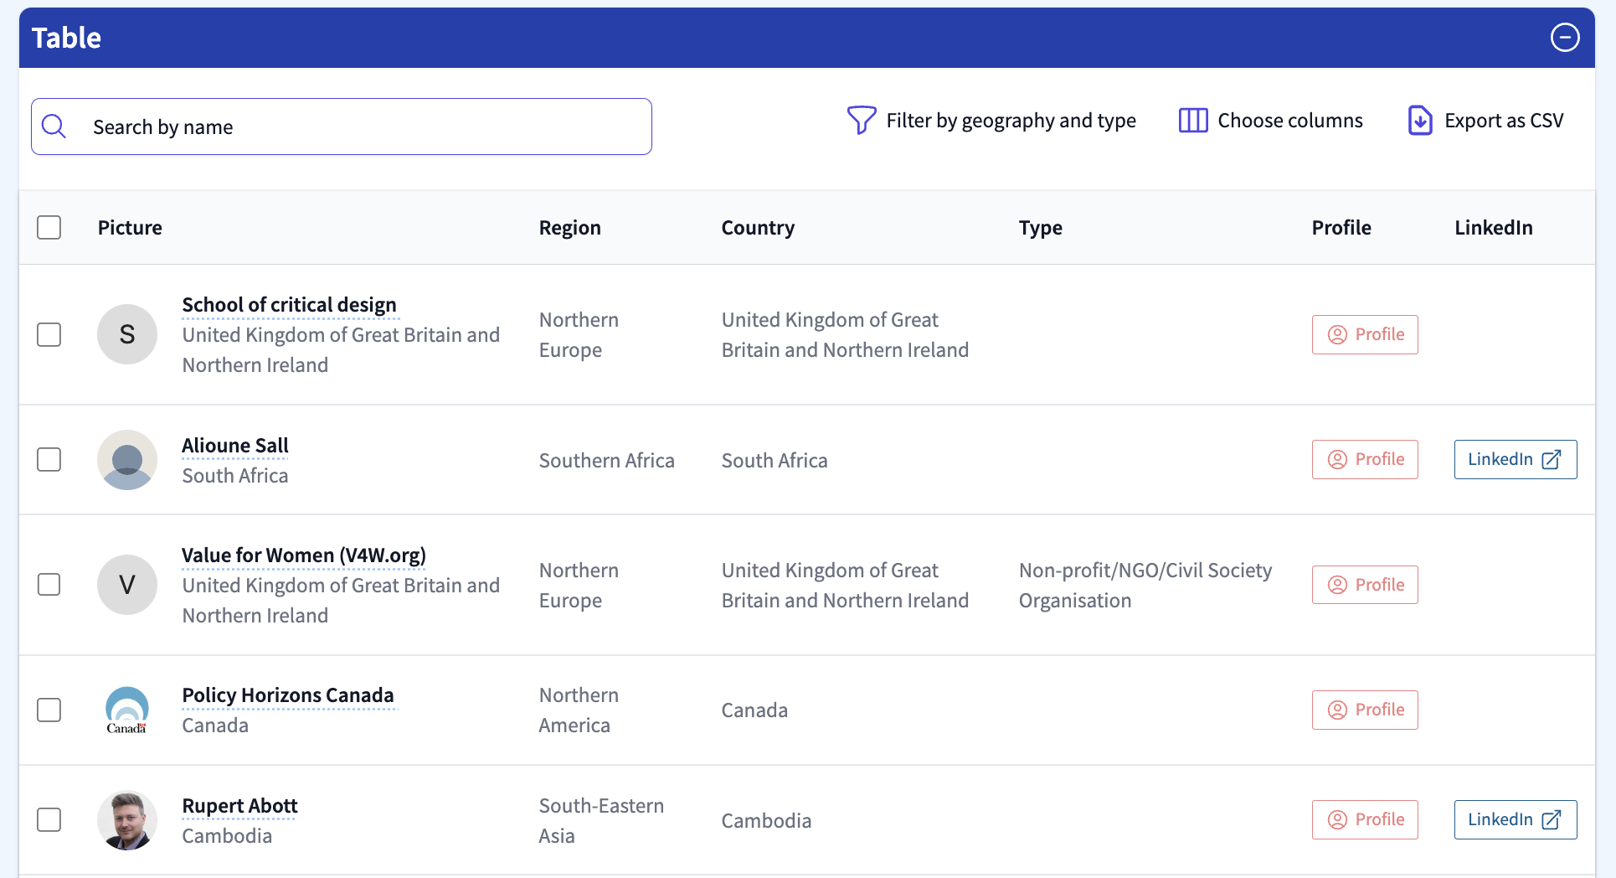Check the box for School of critical design

(49, 334)
